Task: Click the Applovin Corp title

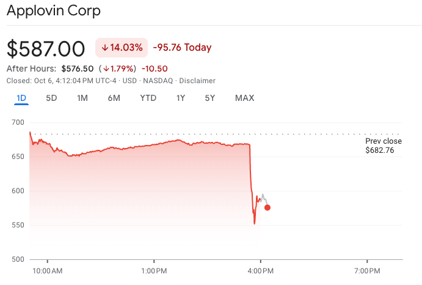Action: coord(54,11)
